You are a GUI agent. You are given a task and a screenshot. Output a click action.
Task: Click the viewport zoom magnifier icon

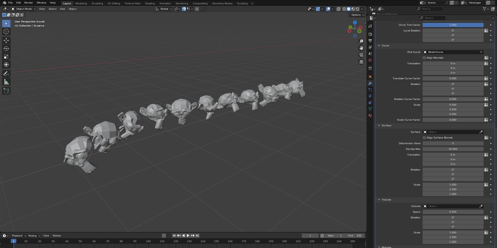pos(361,41)
